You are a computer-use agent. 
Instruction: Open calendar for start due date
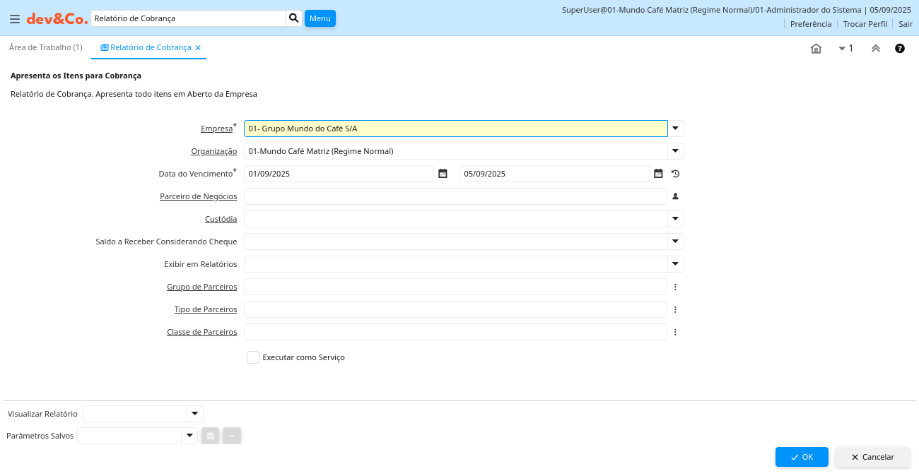443,174
